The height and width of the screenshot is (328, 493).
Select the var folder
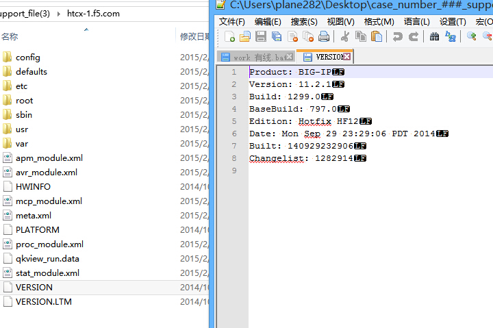(x=22, y=144)
